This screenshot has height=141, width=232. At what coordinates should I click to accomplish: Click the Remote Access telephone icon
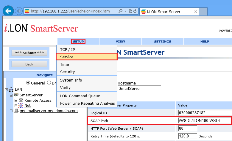(21, 101)
